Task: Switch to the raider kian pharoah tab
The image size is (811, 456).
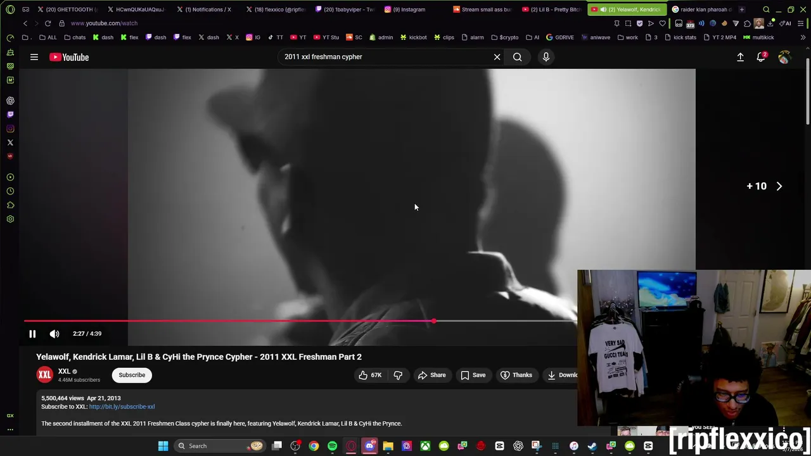Action: click(701, 9)
